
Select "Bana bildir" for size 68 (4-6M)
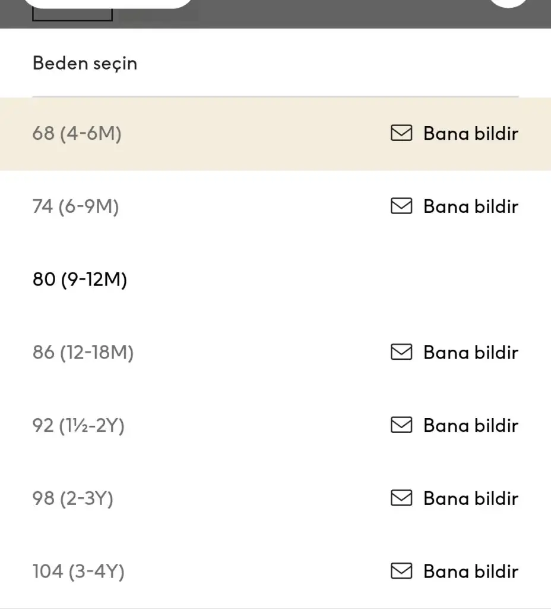(x=470, y=133)
